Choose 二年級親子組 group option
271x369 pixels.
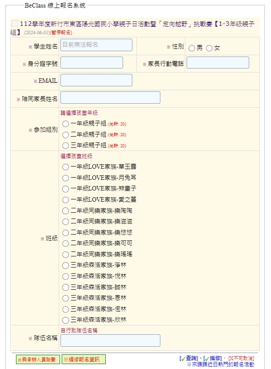[x=65, y=134]
